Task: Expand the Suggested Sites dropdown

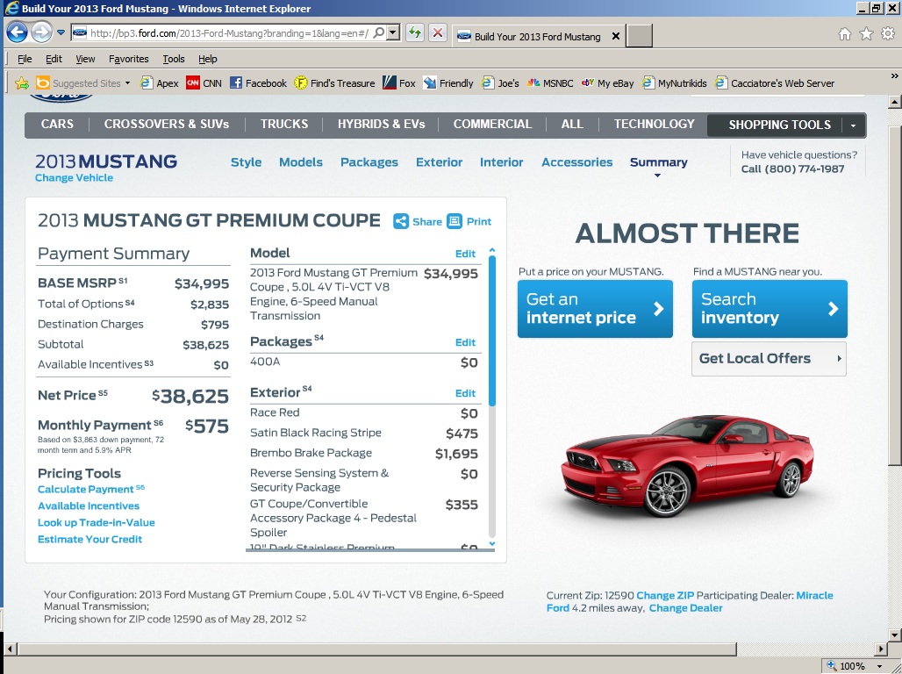Action: [x=127, y=83]
